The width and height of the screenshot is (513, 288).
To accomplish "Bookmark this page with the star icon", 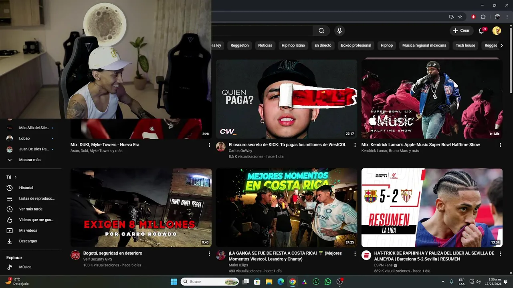I will pyautogui.click(x=460, y=17).
